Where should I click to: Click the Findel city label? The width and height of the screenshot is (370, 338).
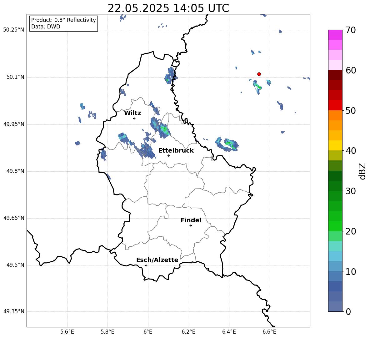coord(191,220)
